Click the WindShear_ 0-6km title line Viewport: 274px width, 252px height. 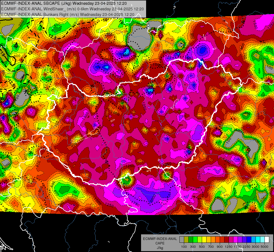72,9
